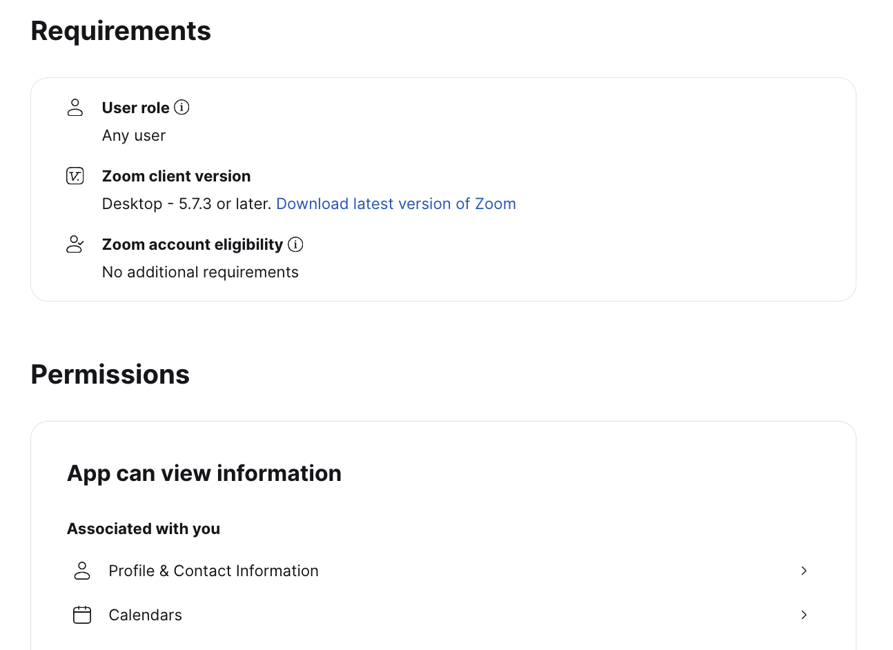Screen dimensions: 893x650
Task: Click the Requirements section heading
Action: coord(121,31)
